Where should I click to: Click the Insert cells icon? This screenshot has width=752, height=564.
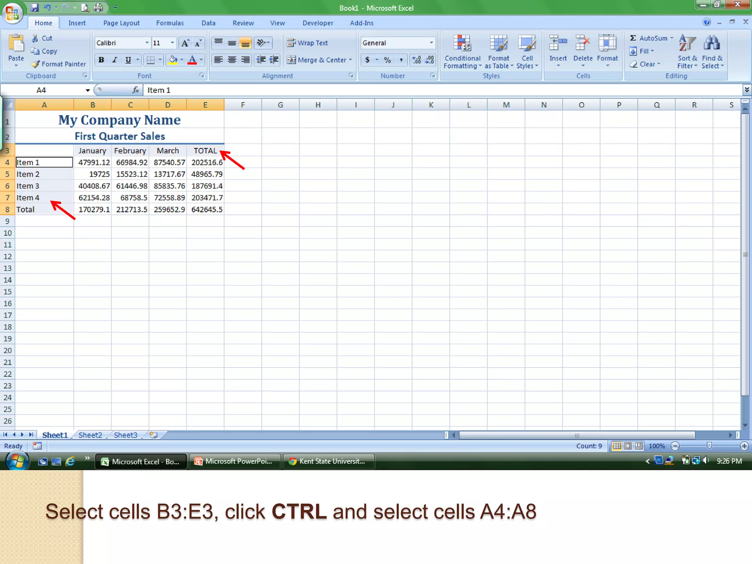pos(558,43)
